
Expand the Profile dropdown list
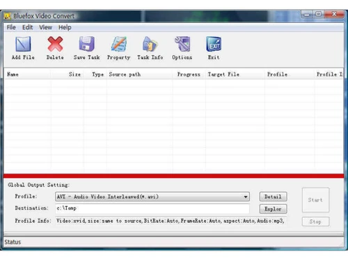pyautogui.click(x=246, y=197)
